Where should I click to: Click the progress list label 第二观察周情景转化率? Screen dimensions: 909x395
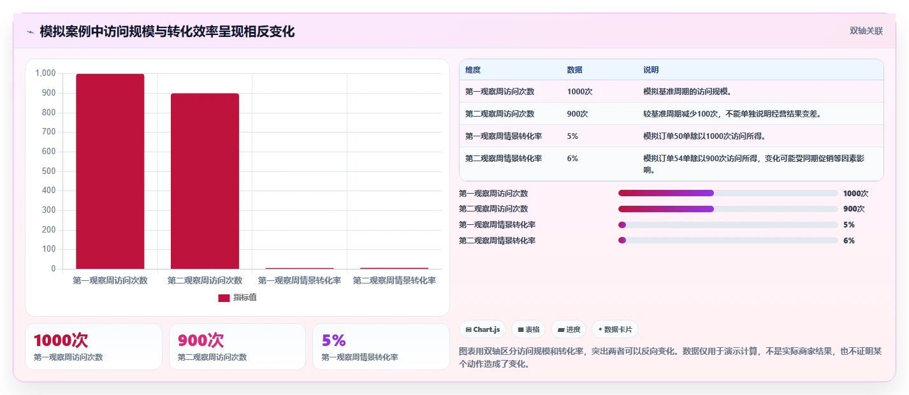(x=497, y=241)
